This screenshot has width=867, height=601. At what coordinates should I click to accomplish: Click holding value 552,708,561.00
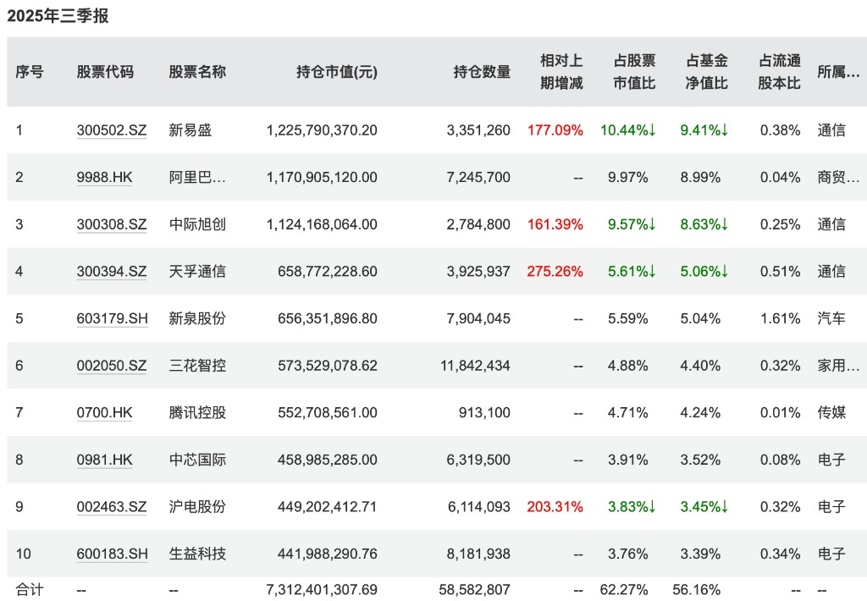pos(328,412)
